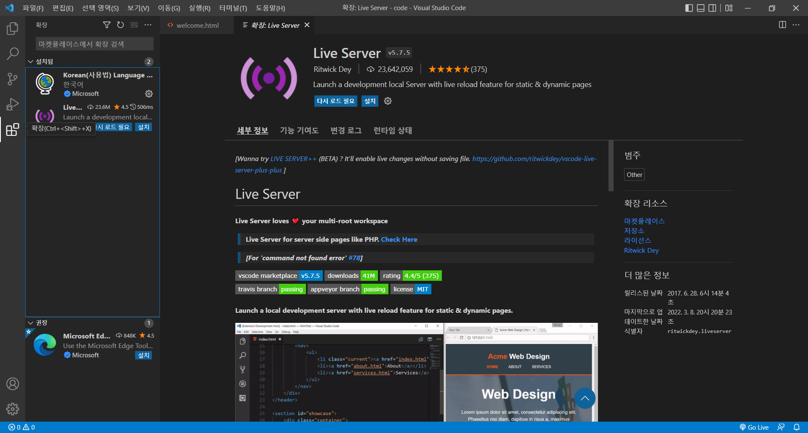Click the Other category tag
The width and height of the screenshot is (808, 433).
(x=634, y=175)
